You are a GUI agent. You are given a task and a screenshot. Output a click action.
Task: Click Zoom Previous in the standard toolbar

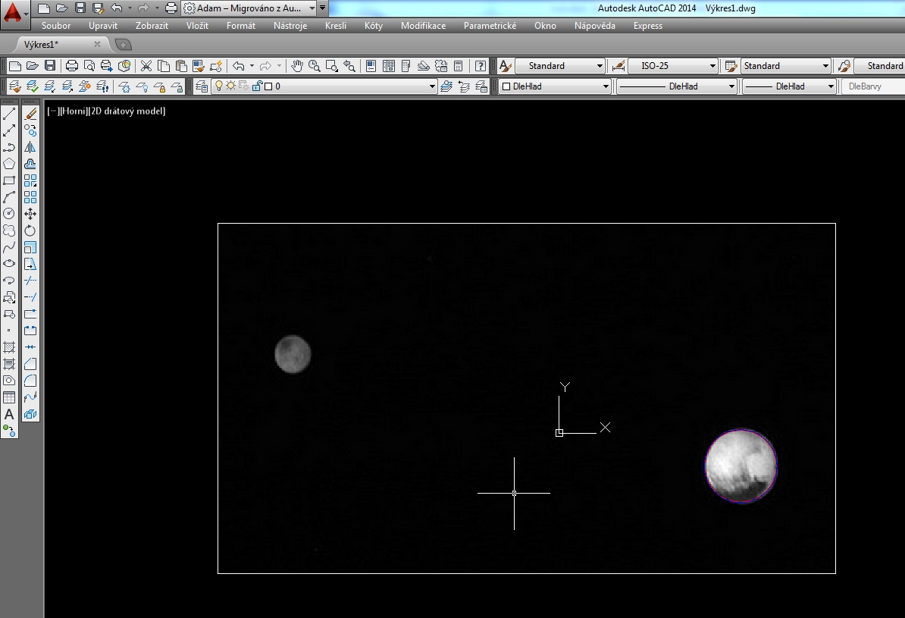pyautogui.click(x=349, y=66)
